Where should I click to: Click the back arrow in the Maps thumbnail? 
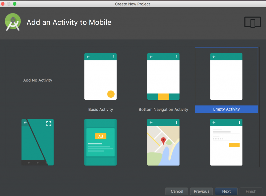pyautogui.click(x=151, y=122)
